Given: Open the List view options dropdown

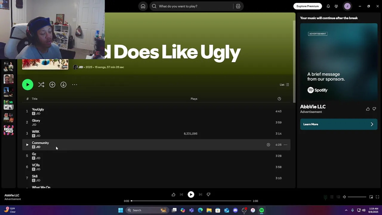Looking at the screenshot, I should coord(284,85).
